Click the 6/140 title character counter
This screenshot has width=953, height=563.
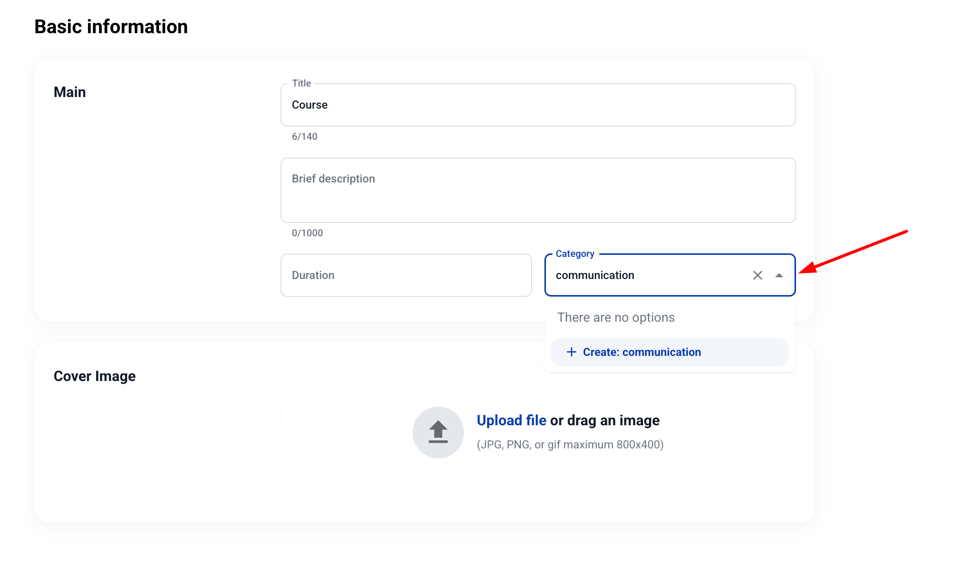point(304,137)
